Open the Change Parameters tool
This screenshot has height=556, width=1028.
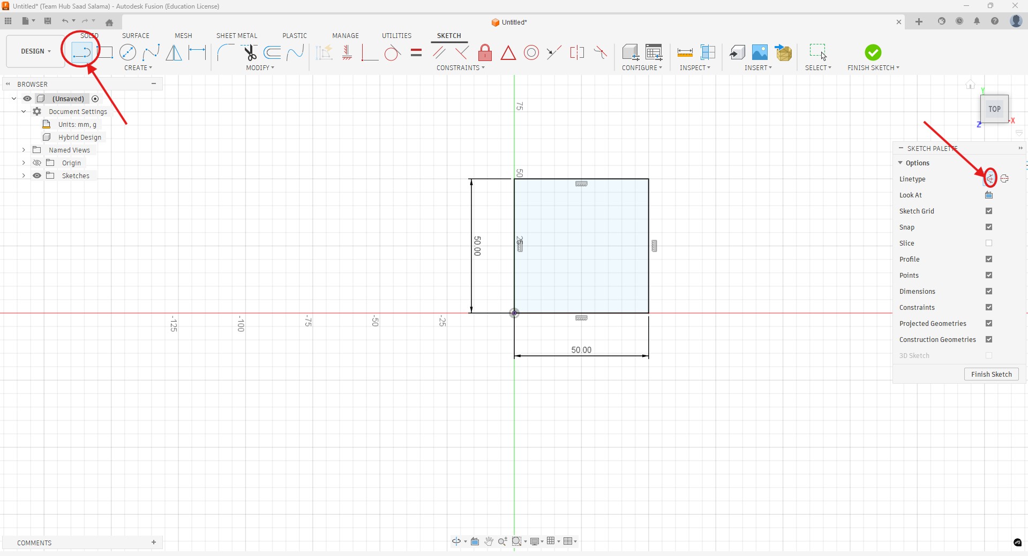[654, 52]
